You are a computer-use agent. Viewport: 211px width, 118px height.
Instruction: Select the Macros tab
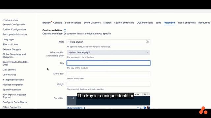coord(107,23)
